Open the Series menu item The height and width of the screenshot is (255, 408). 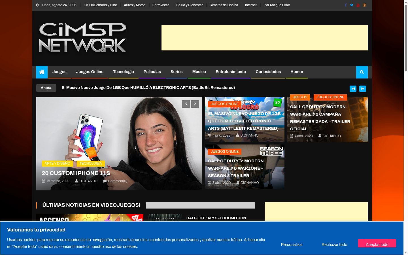coord(177,72)
